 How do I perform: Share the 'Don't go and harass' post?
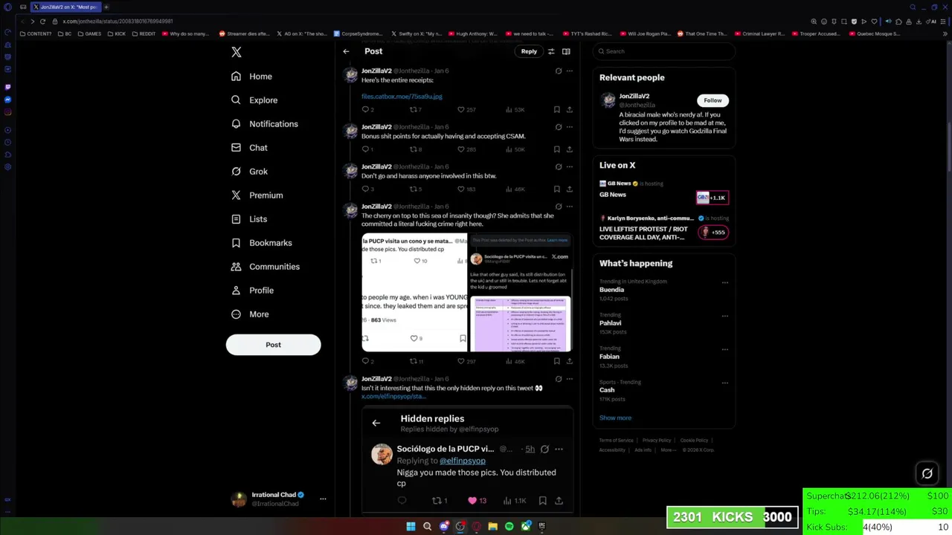[570, 189]
